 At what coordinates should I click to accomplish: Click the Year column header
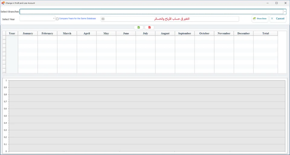12,33
